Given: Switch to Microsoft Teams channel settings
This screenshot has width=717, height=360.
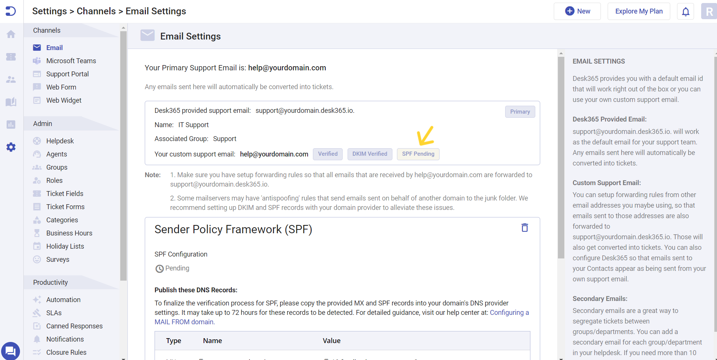Looking at the screenshot, I should 70,61.
